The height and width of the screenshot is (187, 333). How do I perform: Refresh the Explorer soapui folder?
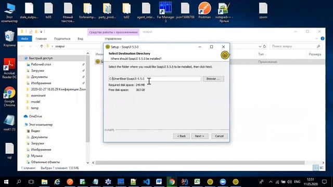264,46
